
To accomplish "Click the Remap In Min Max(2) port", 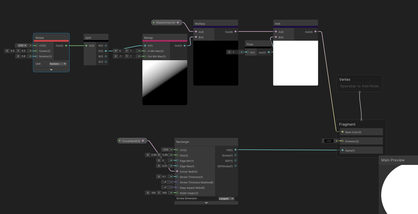I will 145,51.
